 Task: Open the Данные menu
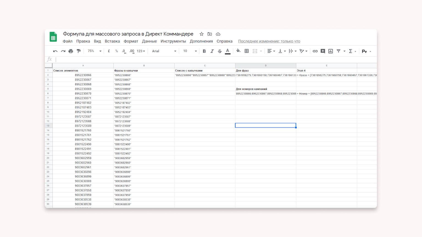click(149, 41)
